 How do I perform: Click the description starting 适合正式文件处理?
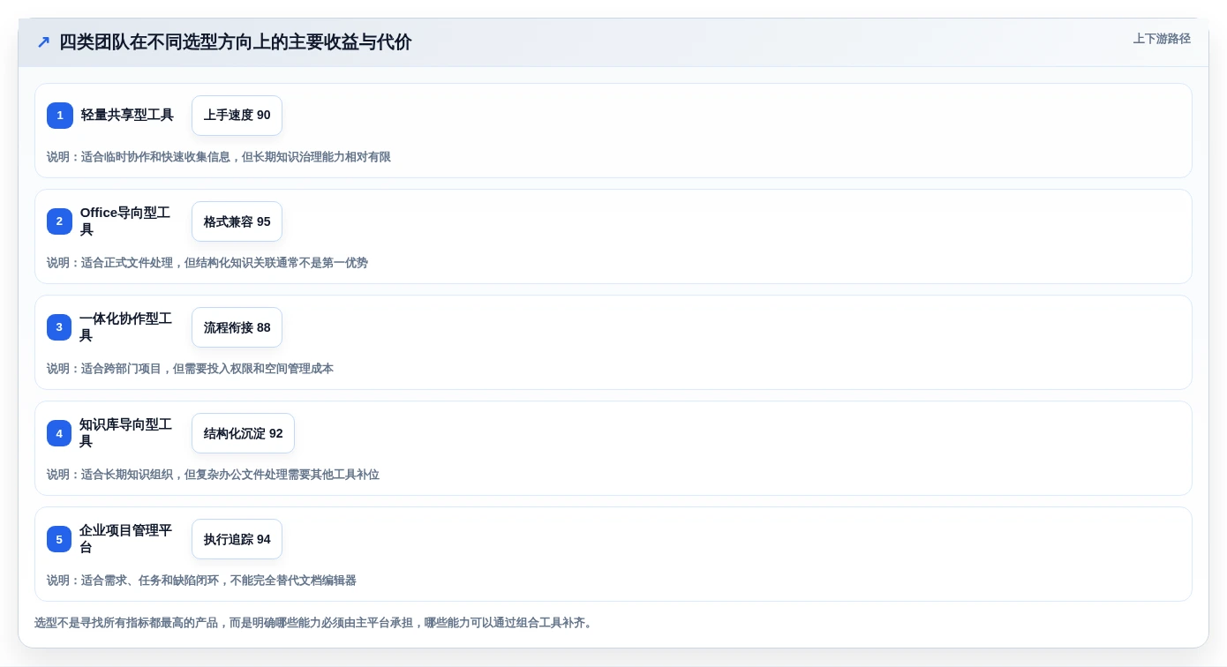tap(207, 263)
